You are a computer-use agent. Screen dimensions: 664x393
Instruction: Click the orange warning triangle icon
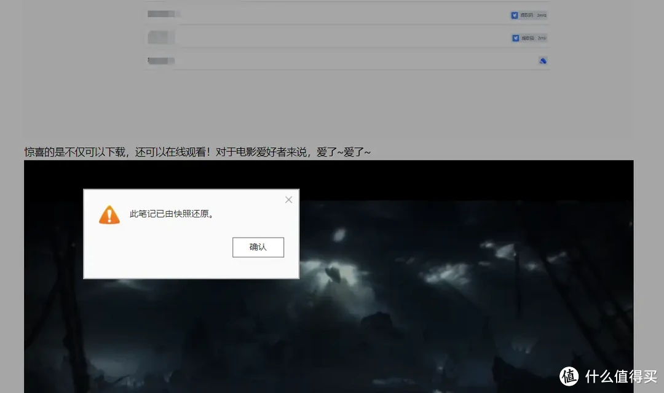109,215
